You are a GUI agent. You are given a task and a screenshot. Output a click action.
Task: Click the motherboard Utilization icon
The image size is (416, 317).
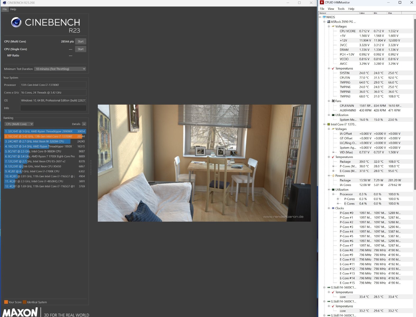pyautogui.click(x=333, y=115)
